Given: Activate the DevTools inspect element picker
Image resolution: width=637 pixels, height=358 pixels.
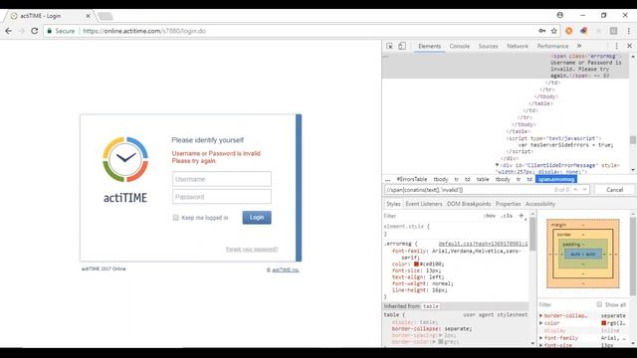Looking at the screenshot, I should 389,46.
